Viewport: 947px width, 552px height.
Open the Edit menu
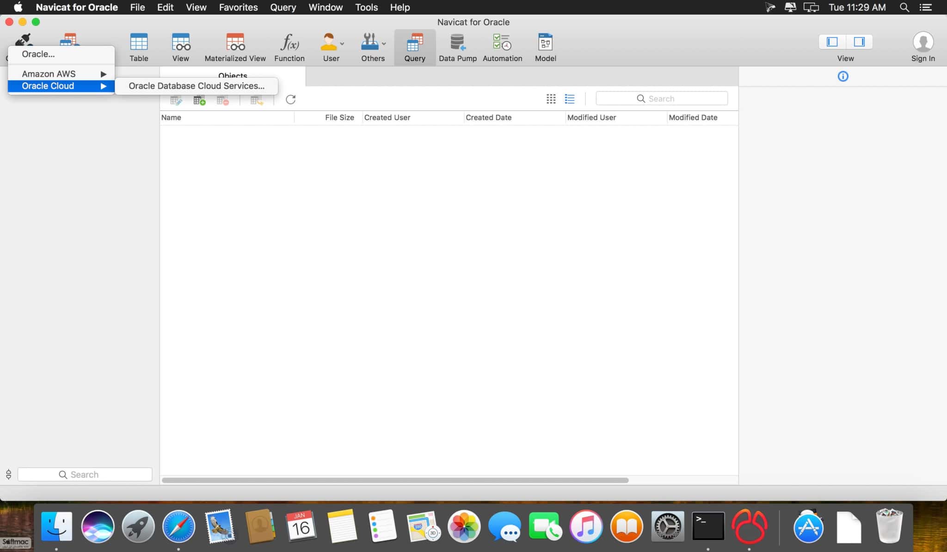[165, 7]
